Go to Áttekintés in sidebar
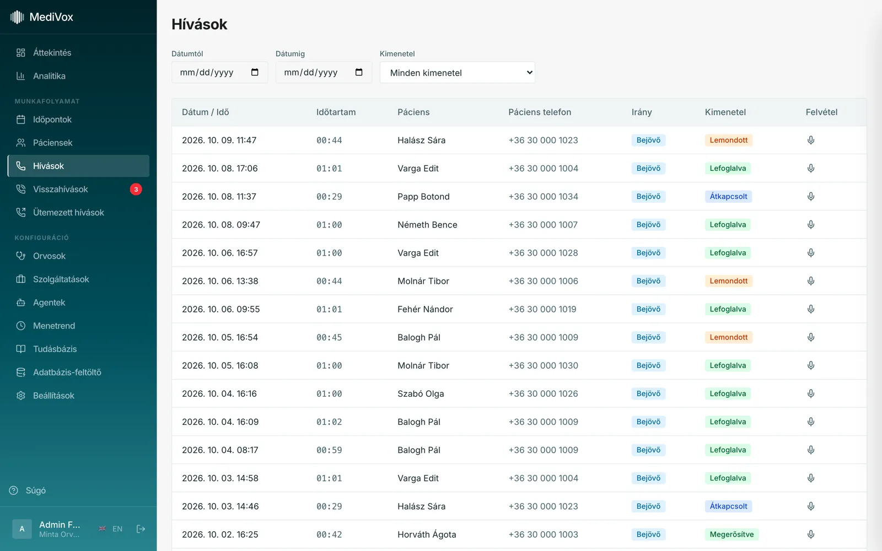 click(78, 52)
